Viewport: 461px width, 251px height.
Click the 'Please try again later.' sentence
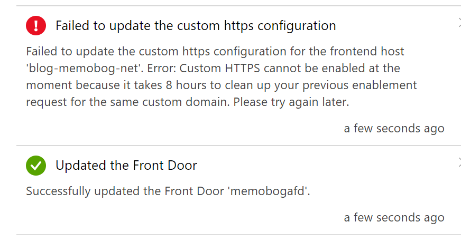(x=291, y=102)
